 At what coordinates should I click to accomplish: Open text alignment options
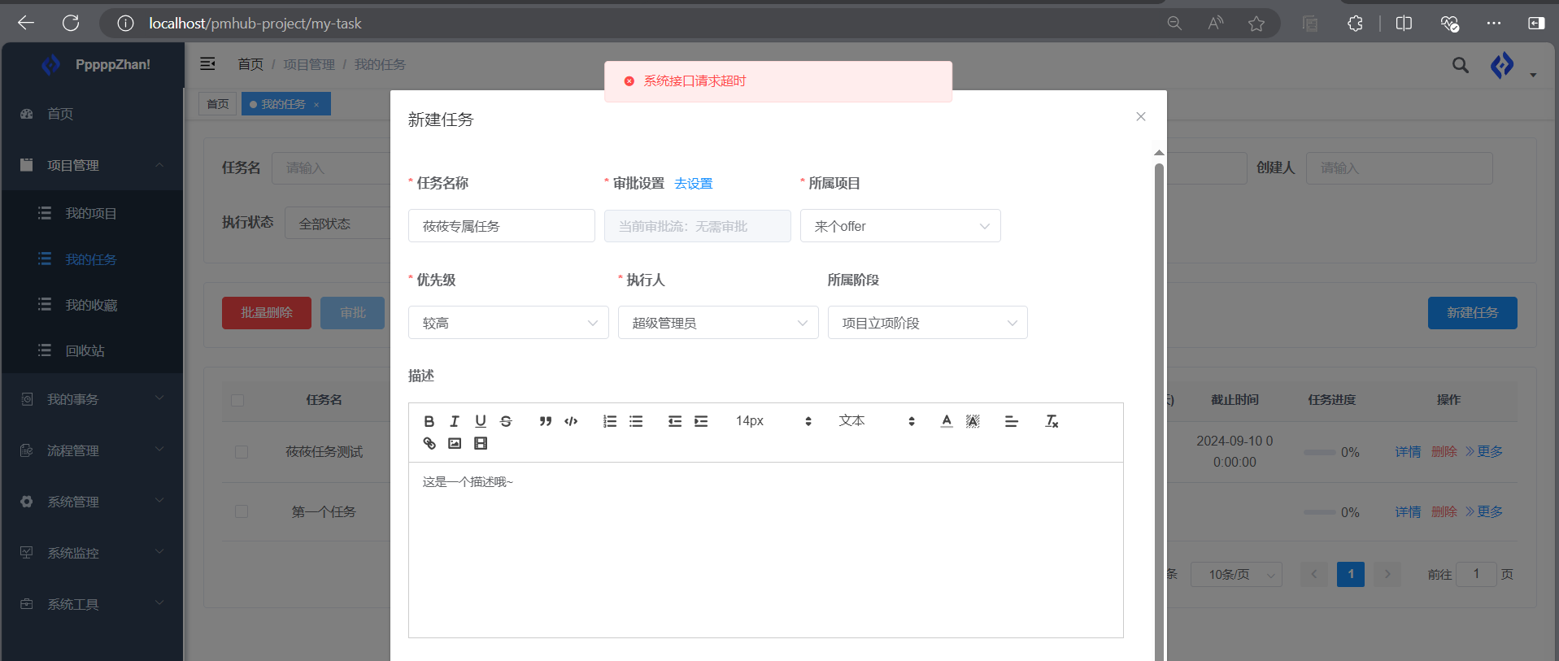click(x=1012, y=421)
